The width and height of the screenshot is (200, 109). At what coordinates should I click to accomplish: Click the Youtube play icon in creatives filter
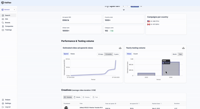tap(65, 97)
